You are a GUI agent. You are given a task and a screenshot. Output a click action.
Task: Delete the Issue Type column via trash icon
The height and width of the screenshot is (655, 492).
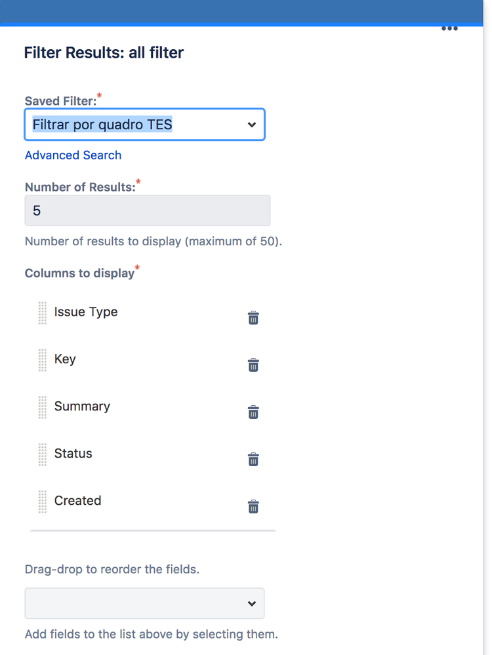[x=253, y=317]
